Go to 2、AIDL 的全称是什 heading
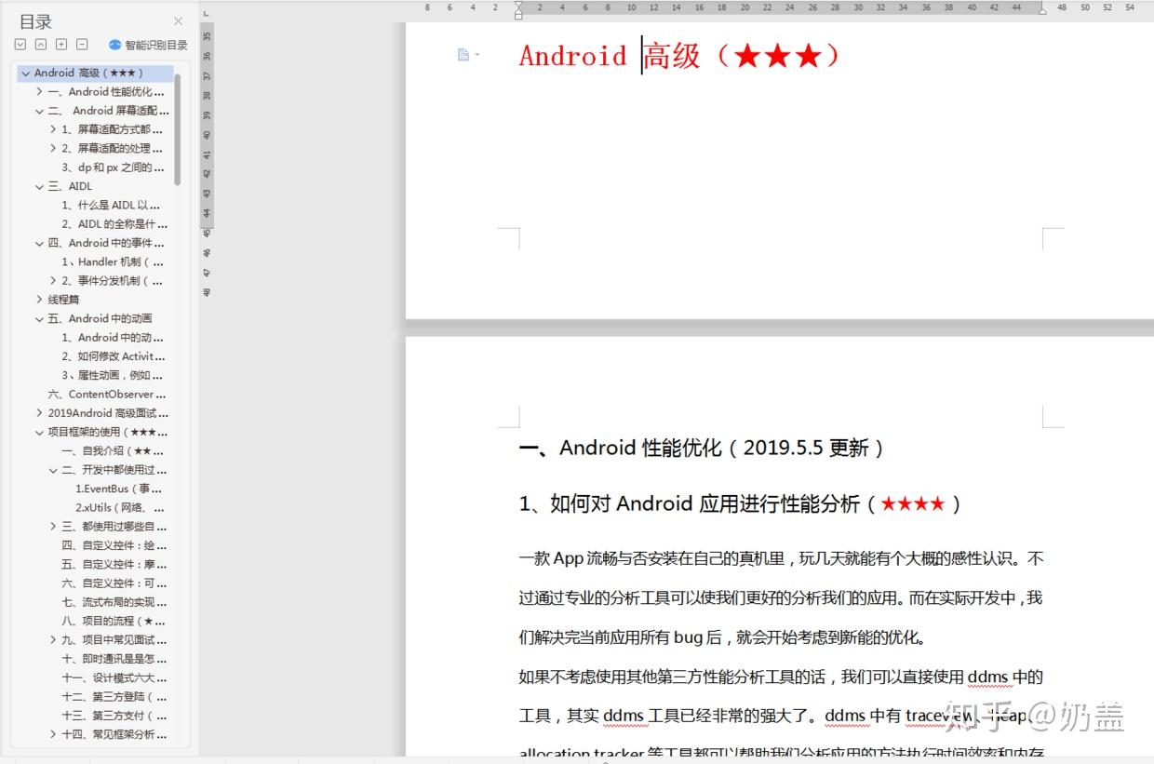This screenshot has width=1154, height=764. coord(114,224)
